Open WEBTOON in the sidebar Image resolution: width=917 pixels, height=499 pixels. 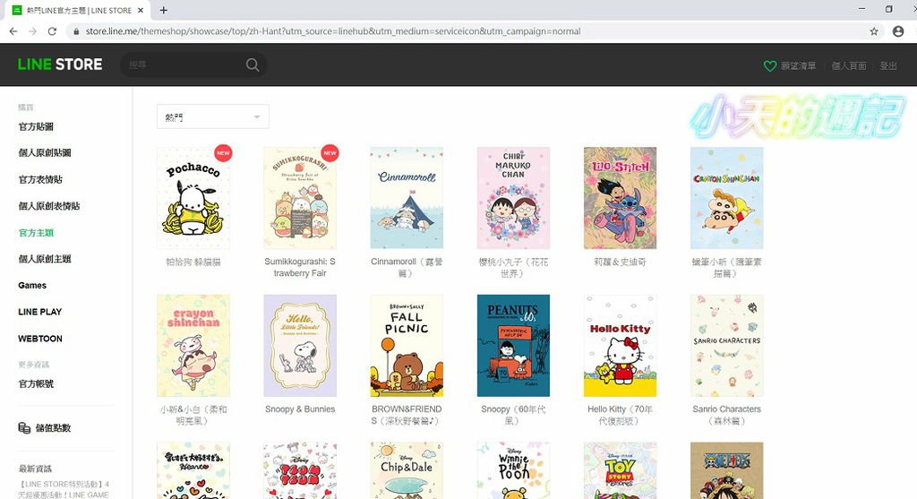pos(39,339)
